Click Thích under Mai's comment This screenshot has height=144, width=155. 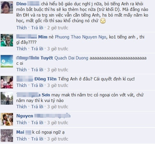pos(22,139)
